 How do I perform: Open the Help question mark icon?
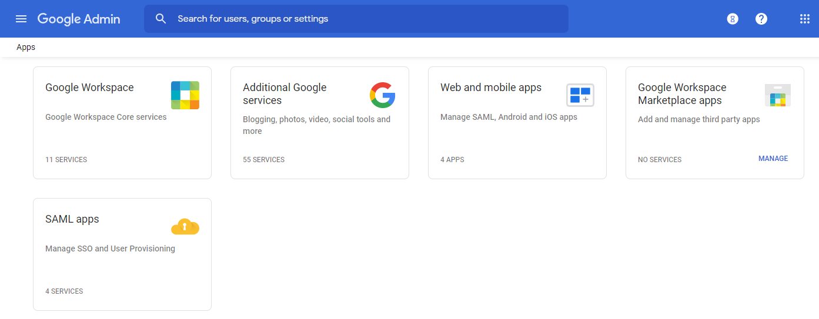(x=761, y=19)
